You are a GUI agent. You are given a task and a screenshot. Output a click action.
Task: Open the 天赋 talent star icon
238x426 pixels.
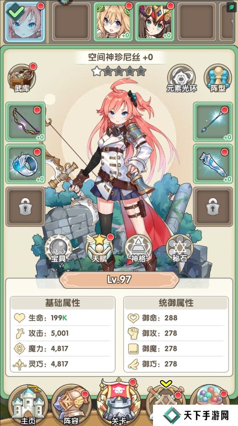99,249
